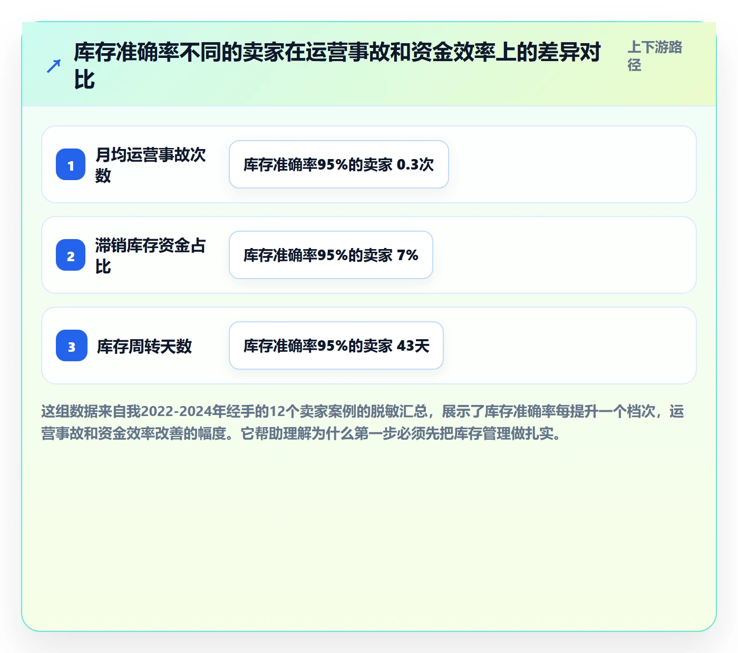Click the 库存准确率95%的卖家 43天 chip

336,345
